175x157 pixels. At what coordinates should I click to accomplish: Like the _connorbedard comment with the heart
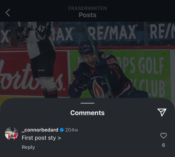[164, 136]
